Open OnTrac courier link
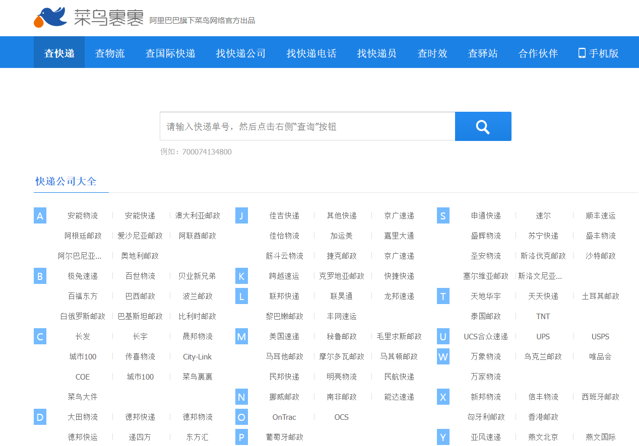The image size is (639, 446). pyautogui.click(x=284, y=417)
